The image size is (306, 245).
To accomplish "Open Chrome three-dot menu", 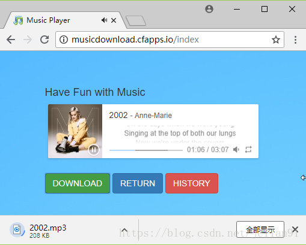I will 295,40.
